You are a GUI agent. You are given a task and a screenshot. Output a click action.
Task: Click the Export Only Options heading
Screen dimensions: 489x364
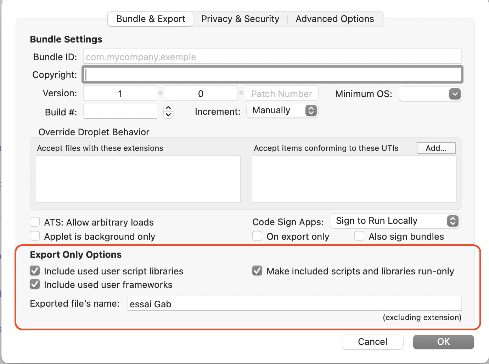coord(76,255)
